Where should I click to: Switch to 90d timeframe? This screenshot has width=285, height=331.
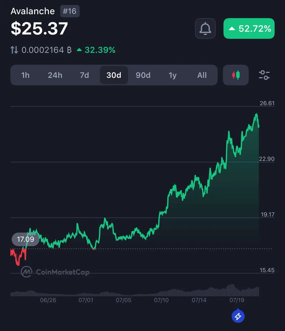pos(143,75)
